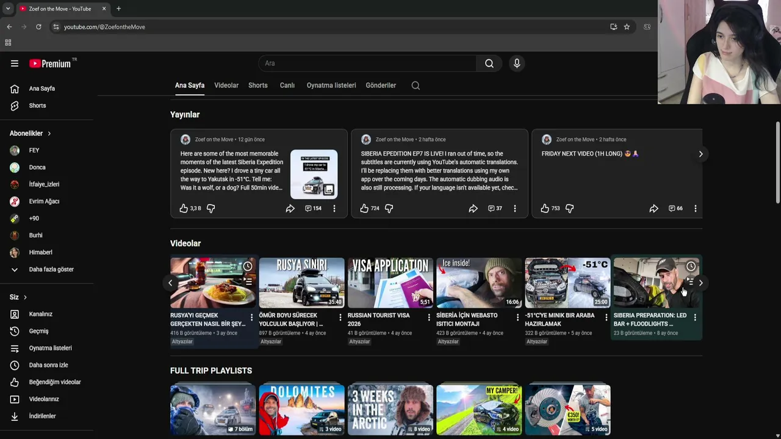Open the DOLOMITES playlist thumbnail
The width and height of the screenshot is (781, 439).
(301, 410)
